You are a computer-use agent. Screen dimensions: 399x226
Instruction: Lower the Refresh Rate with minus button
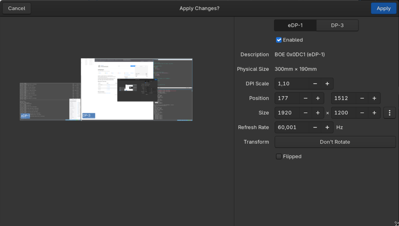(x=315, y=127)
